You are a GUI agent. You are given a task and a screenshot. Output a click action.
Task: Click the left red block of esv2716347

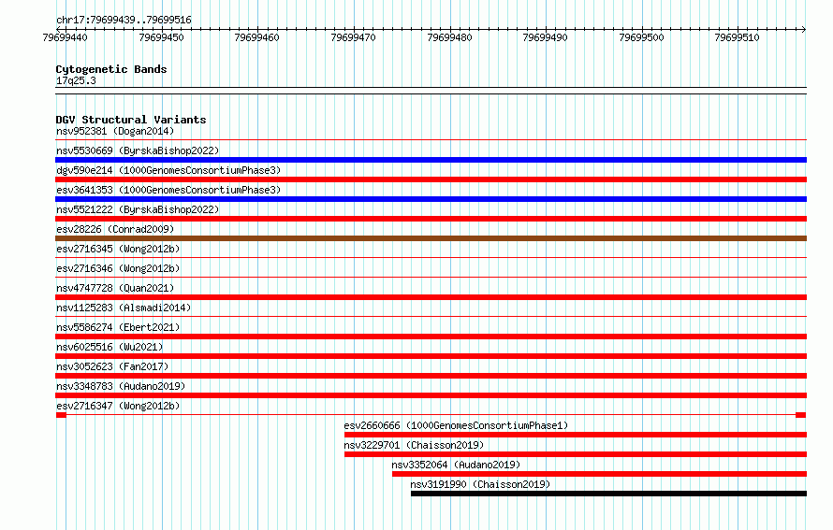tap(61, 415)
